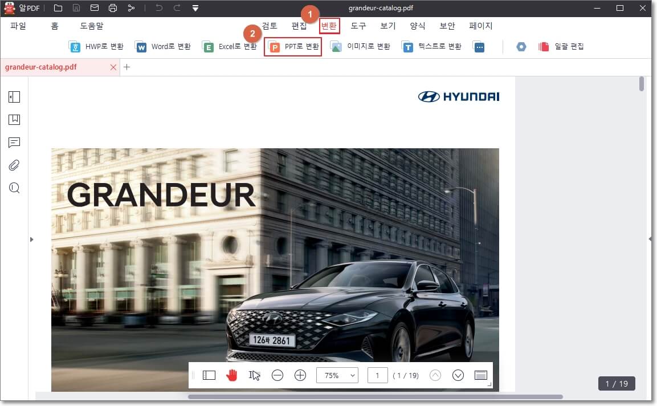This screenshot has height=406, width=657.
Task: Switch to the 보기 tab
Action: click(388, 26)
